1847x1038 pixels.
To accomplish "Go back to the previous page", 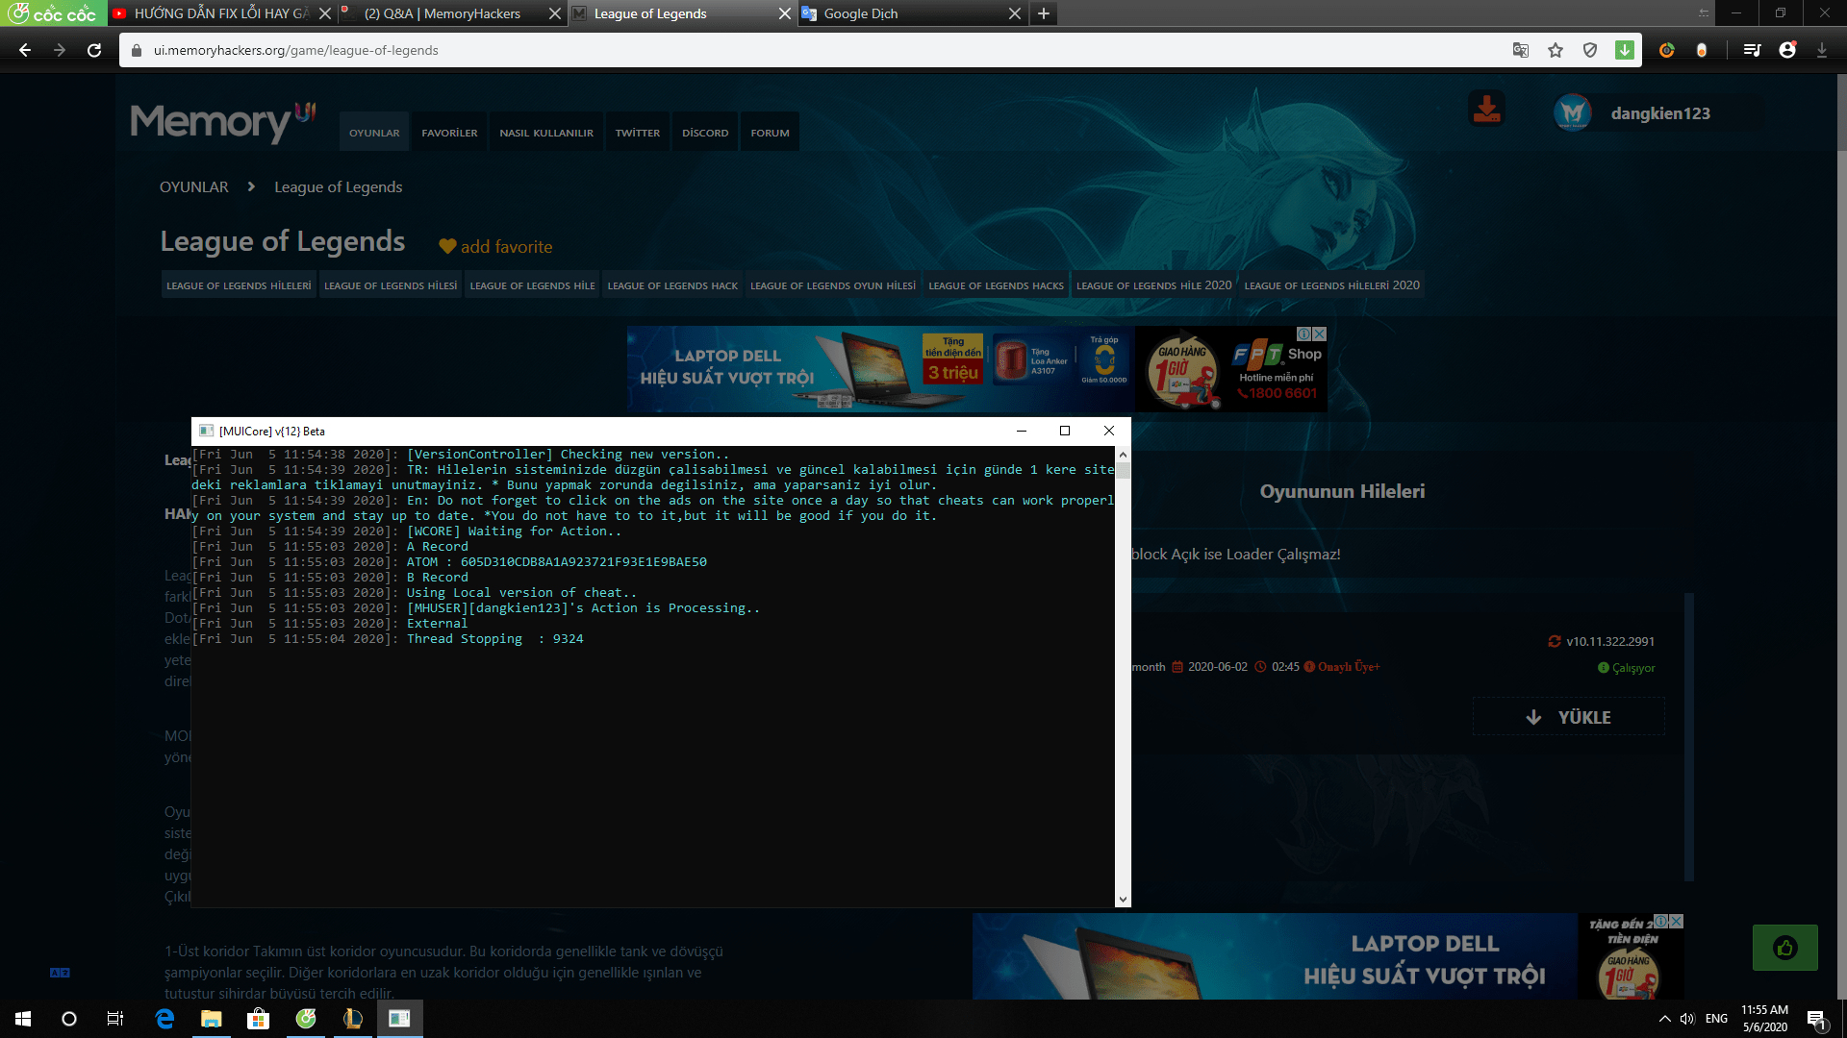I will click(25, 50).
